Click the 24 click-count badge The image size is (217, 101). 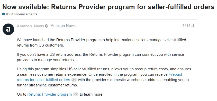[74, 80]
